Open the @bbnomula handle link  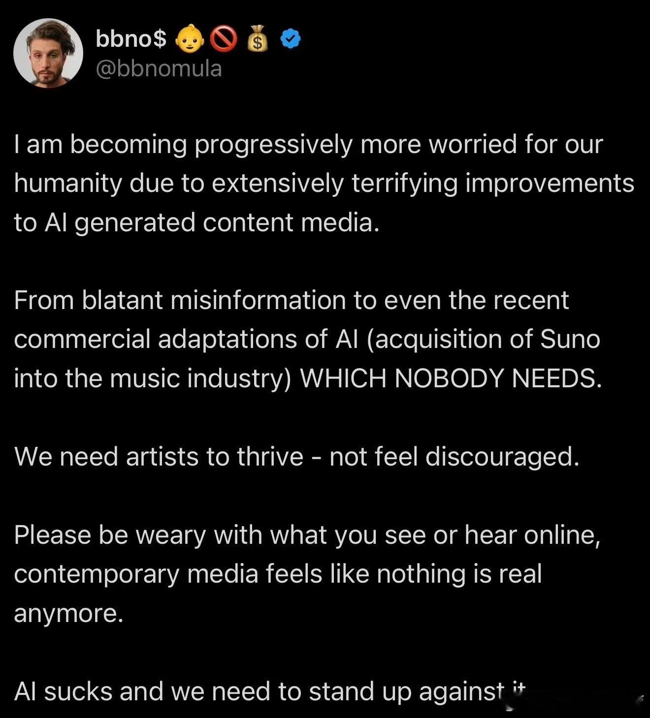(159, 68)
